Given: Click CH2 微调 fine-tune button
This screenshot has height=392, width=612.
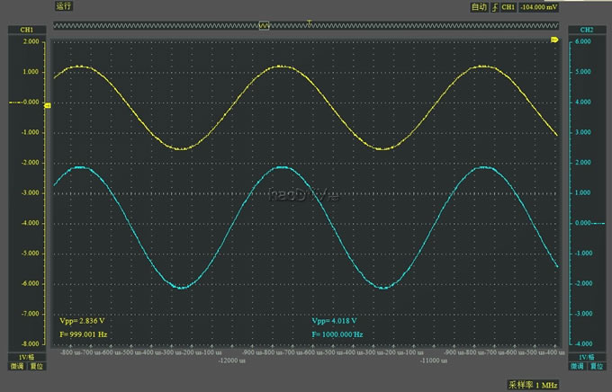Looking at the screenshot, I should [x=579, y=367].
